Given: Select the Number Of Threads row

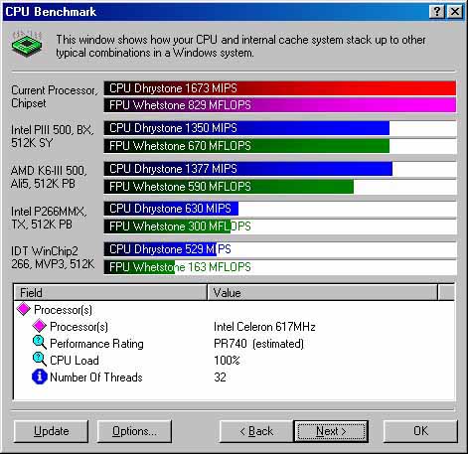Looking at the screenshot, I should (234, 378).
